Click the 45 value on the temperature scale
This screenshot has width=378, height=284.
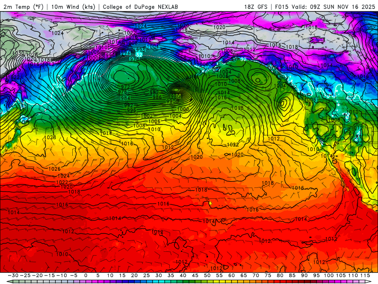pos(195,275)
